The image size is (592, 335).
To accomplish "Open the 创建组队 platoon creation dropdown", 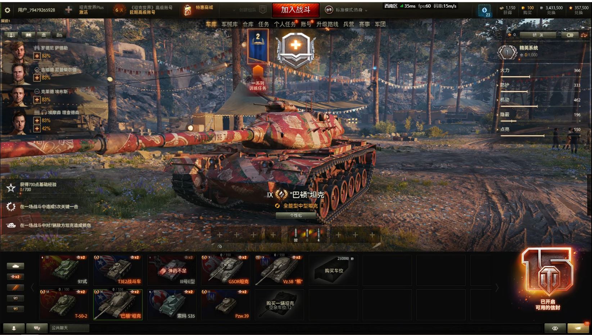I will [250, 10].
